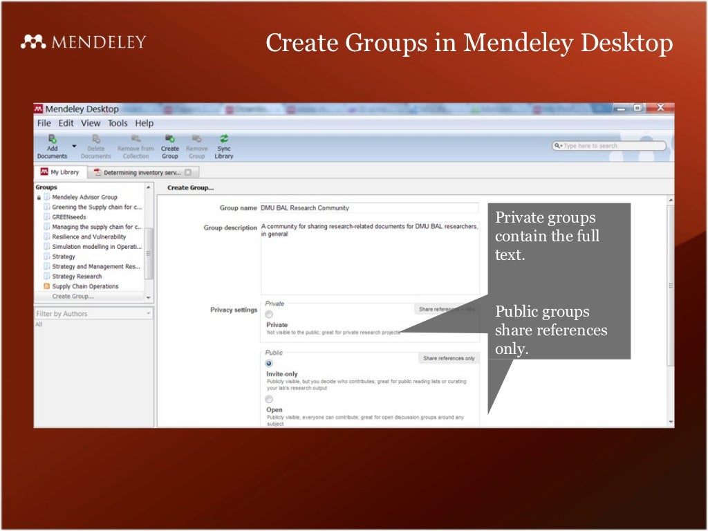Click Remove from Collection toolbar icon
The width and height of the screenshot is (708, 531).
(x=136, y=138)
